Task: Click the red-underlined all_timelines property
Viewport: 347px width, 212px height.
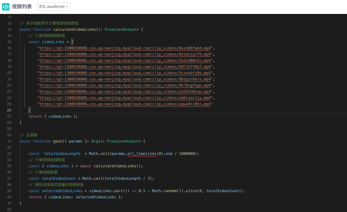Action: click(142, 154)
